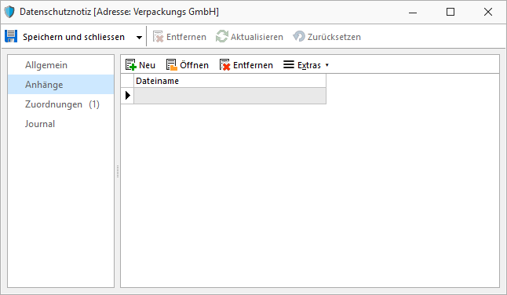Click the vertical splitter handle between panels
The image size is (507, 295).
pos(118,171)
